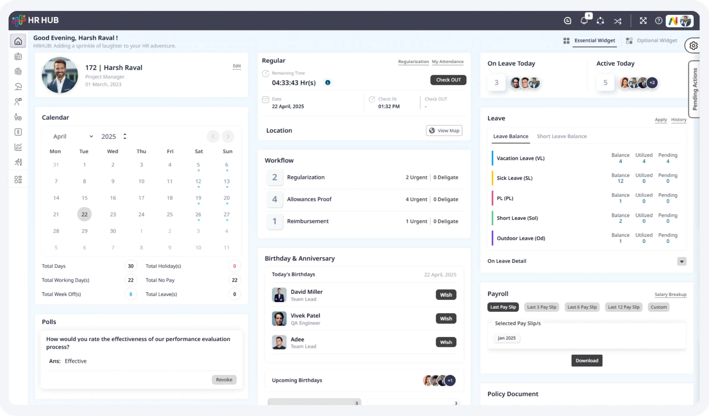
Task: Switch payroll to Last 12 Pay Slip
Action: pos(624,307)
